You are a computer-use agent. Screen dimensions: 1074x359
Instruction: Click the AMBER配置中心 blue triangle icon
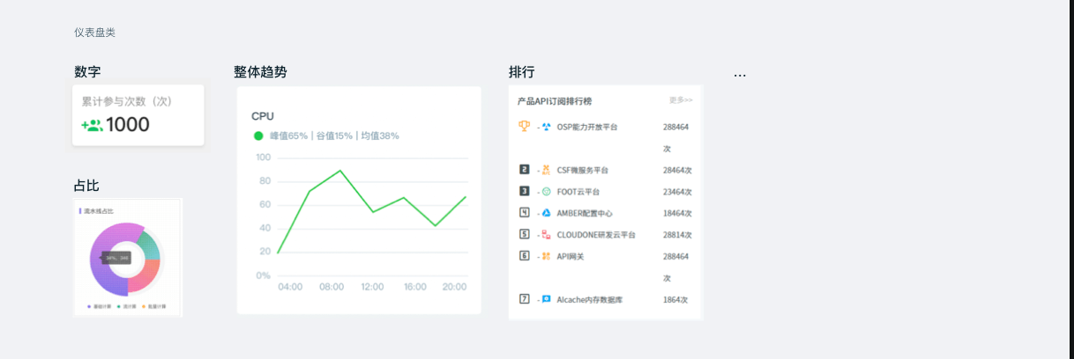547,213
